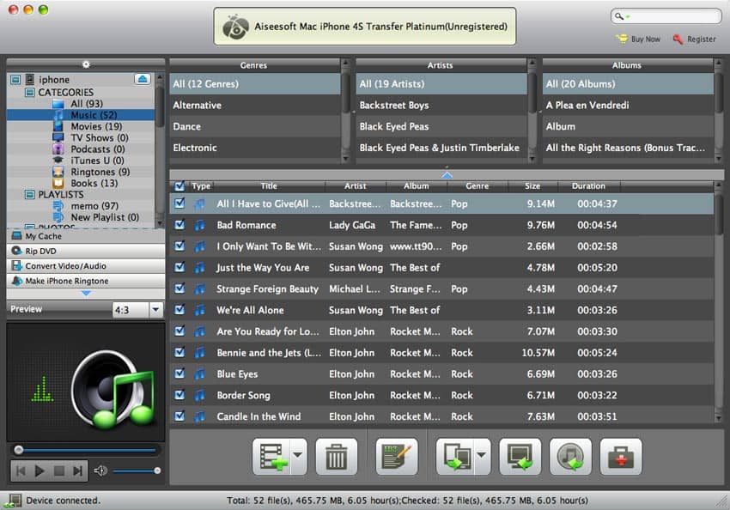Skip to next track
730x510 pixels.
pyautogui.click(x=78, y=471)
